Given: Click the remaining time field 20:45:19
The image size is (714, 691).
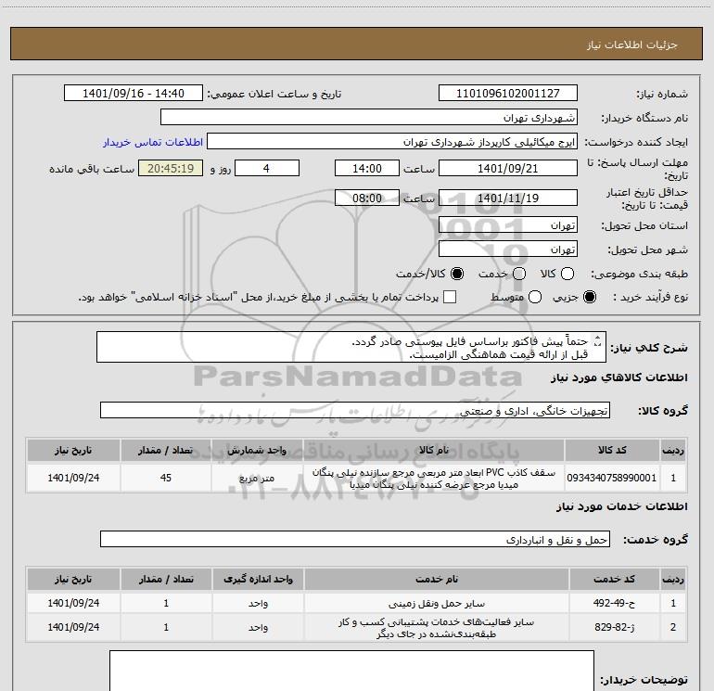Looking at the screenshot, I should [x=171, y=168].
